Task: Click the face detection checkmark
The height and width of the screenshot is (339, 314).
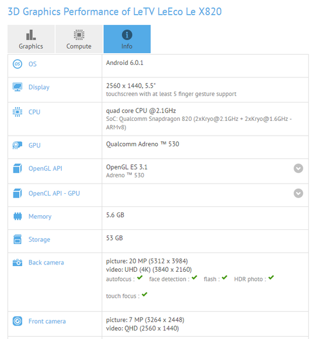Action: click(x=195, y=277)
